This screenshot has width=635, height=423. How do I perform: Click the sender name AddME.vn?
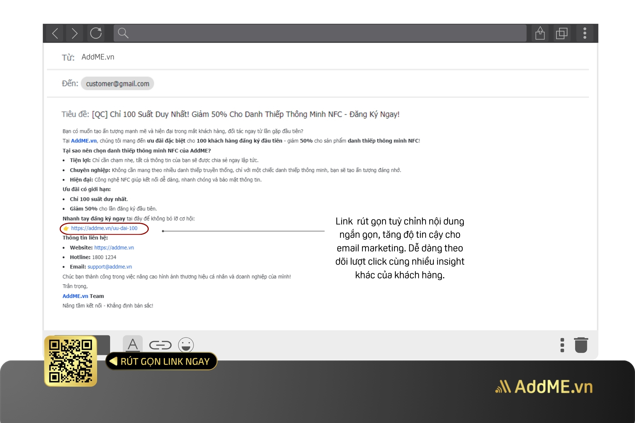[98, 57]
